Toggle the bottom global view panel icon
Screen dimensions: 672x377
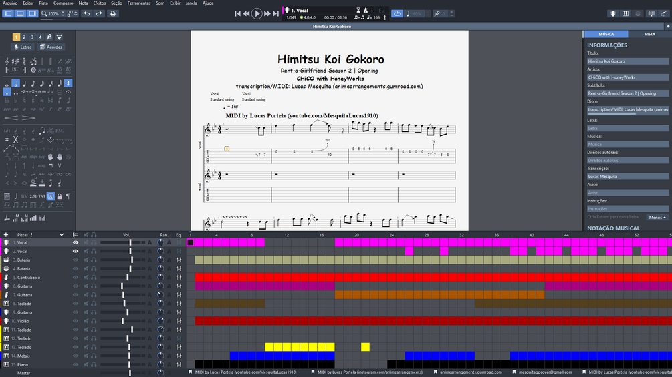pyautogui.click(x=20, y=13)
